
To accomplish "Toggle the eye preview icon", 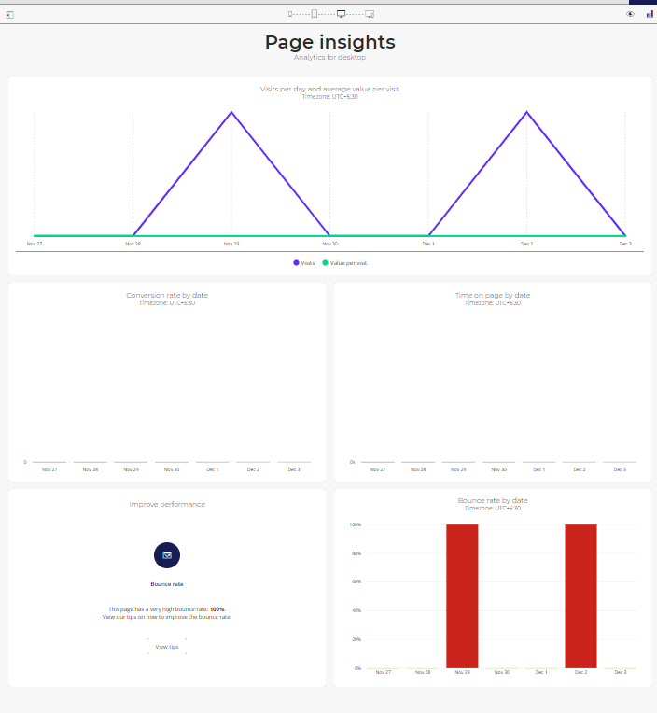I will pos(630,14).
